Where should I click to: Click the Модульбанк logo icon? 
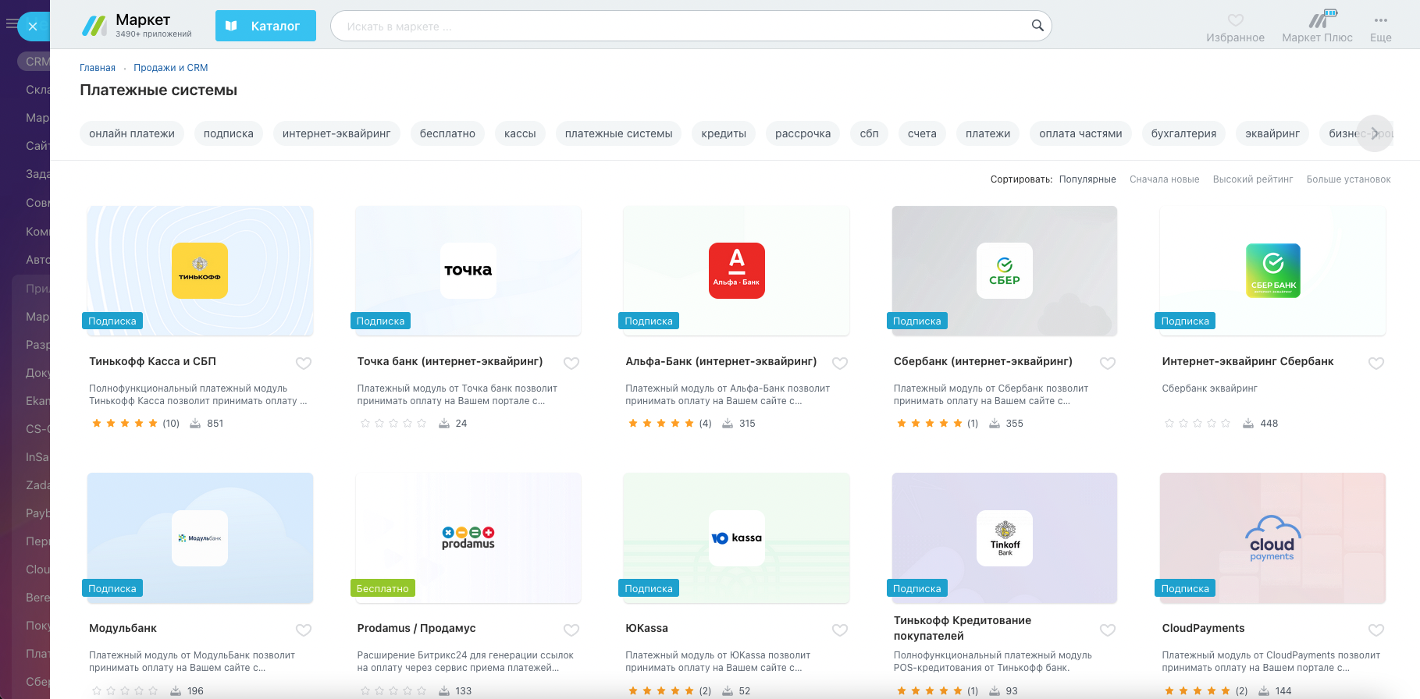(200, 538)
